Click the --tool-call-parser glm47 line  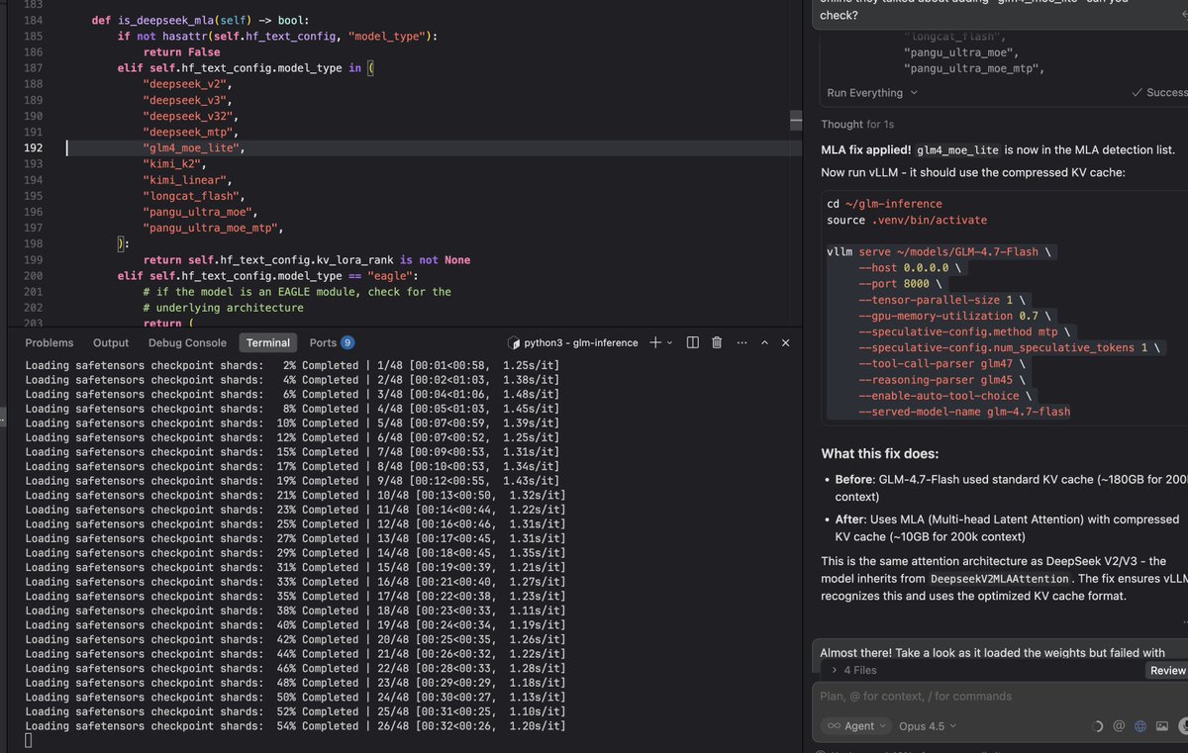coord(940,363)
